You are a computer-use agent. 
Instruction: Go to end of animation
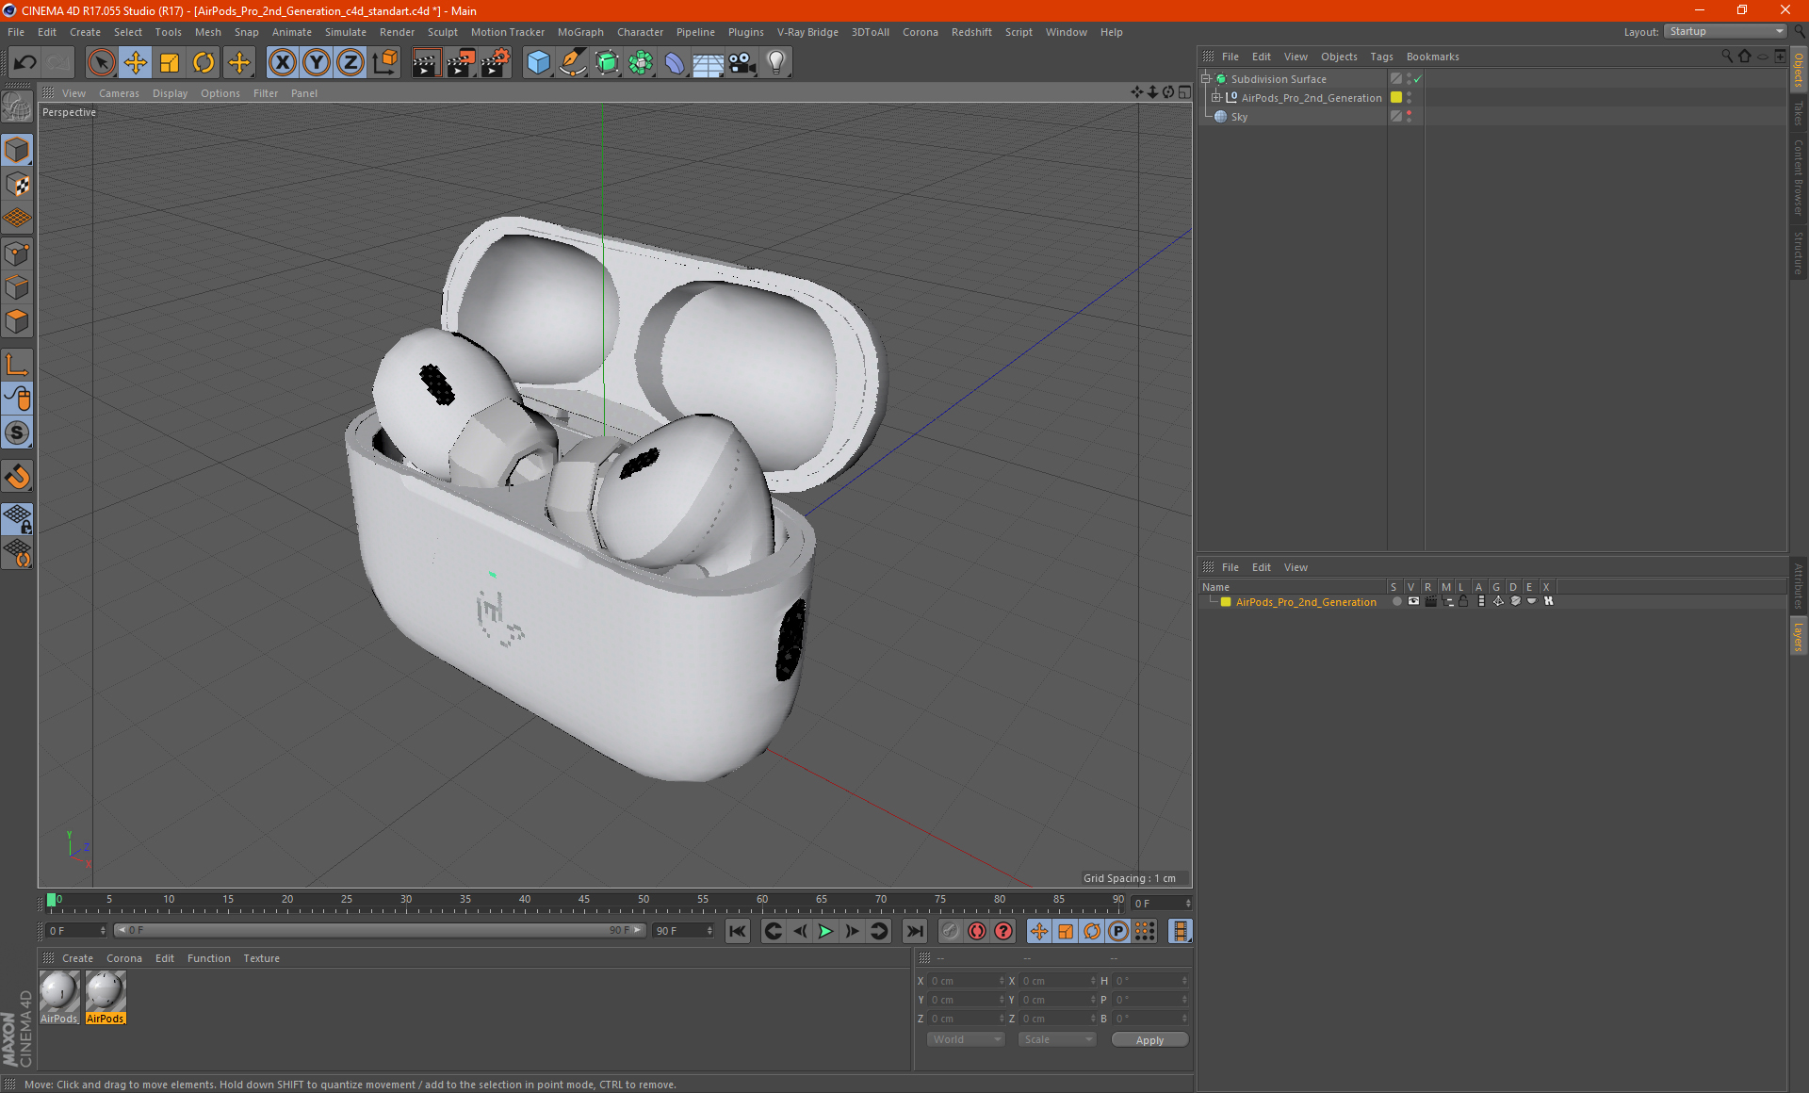coord(914,931)
